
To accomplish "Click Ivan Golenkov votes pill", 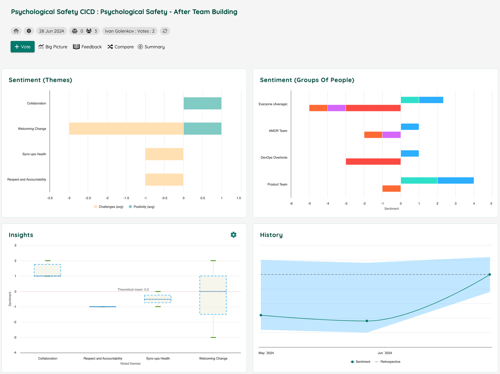I will [130, 31].
